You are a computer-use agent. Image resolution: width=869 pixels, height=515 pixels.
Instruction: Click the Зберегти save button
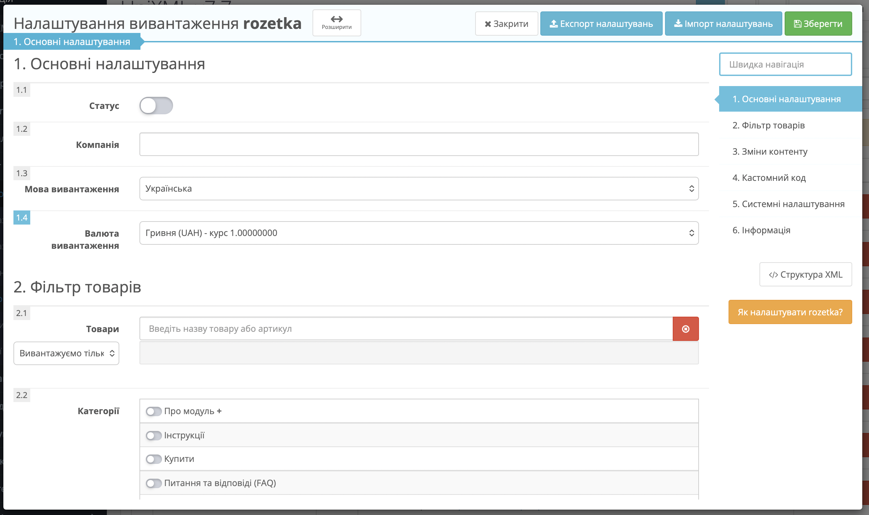click(818, 24)
